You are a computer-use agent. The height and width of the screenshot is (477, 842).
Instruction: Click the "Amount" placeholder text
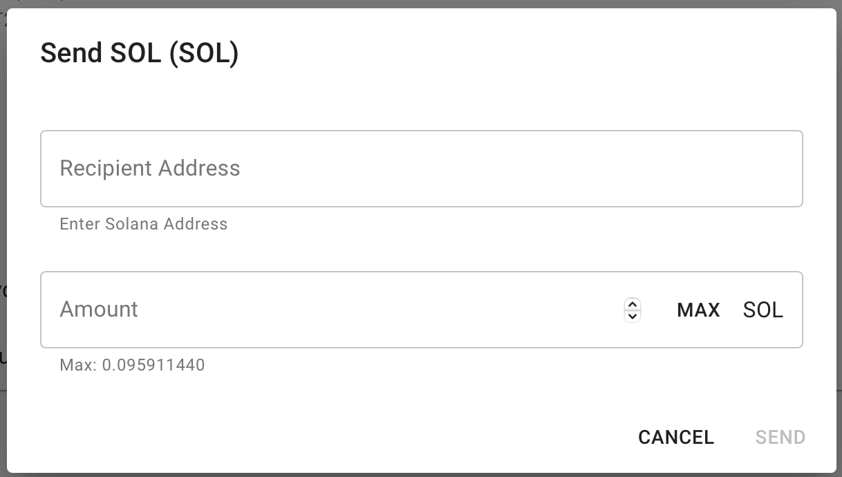pos(99,309)
